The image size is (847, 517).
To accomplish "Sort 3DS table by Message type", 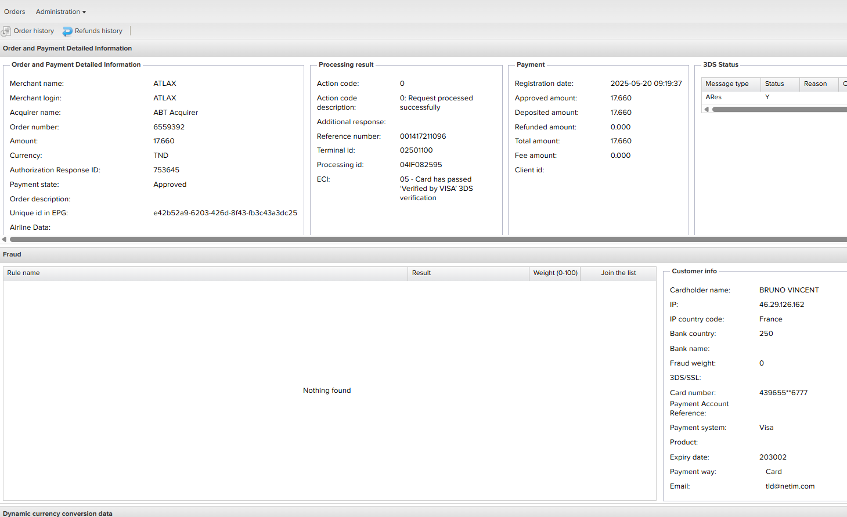I will point(730,84).
